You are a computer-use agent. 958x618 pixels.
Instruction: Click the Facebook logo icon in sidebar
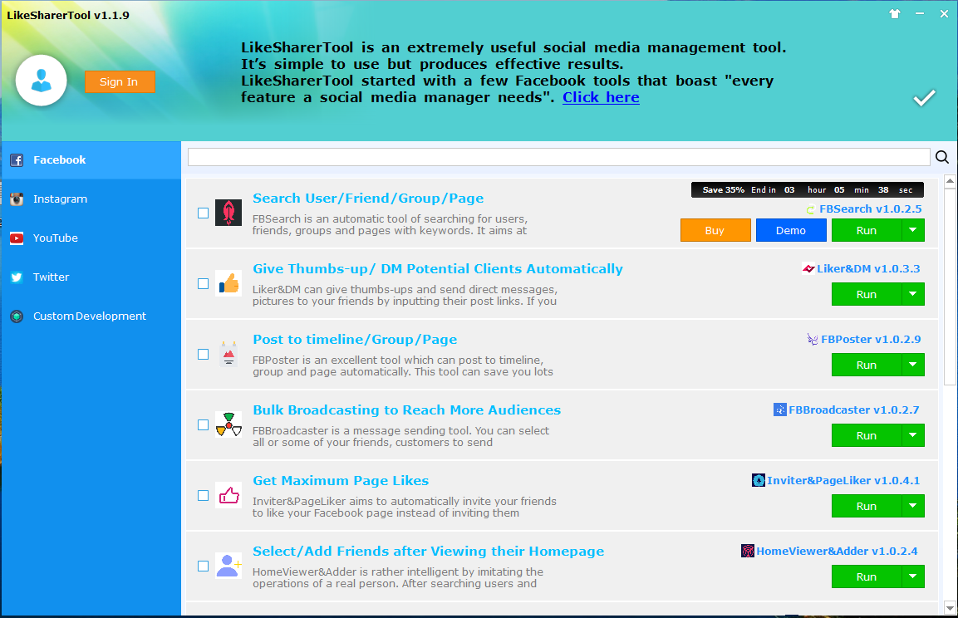click(x=17, y=160)
